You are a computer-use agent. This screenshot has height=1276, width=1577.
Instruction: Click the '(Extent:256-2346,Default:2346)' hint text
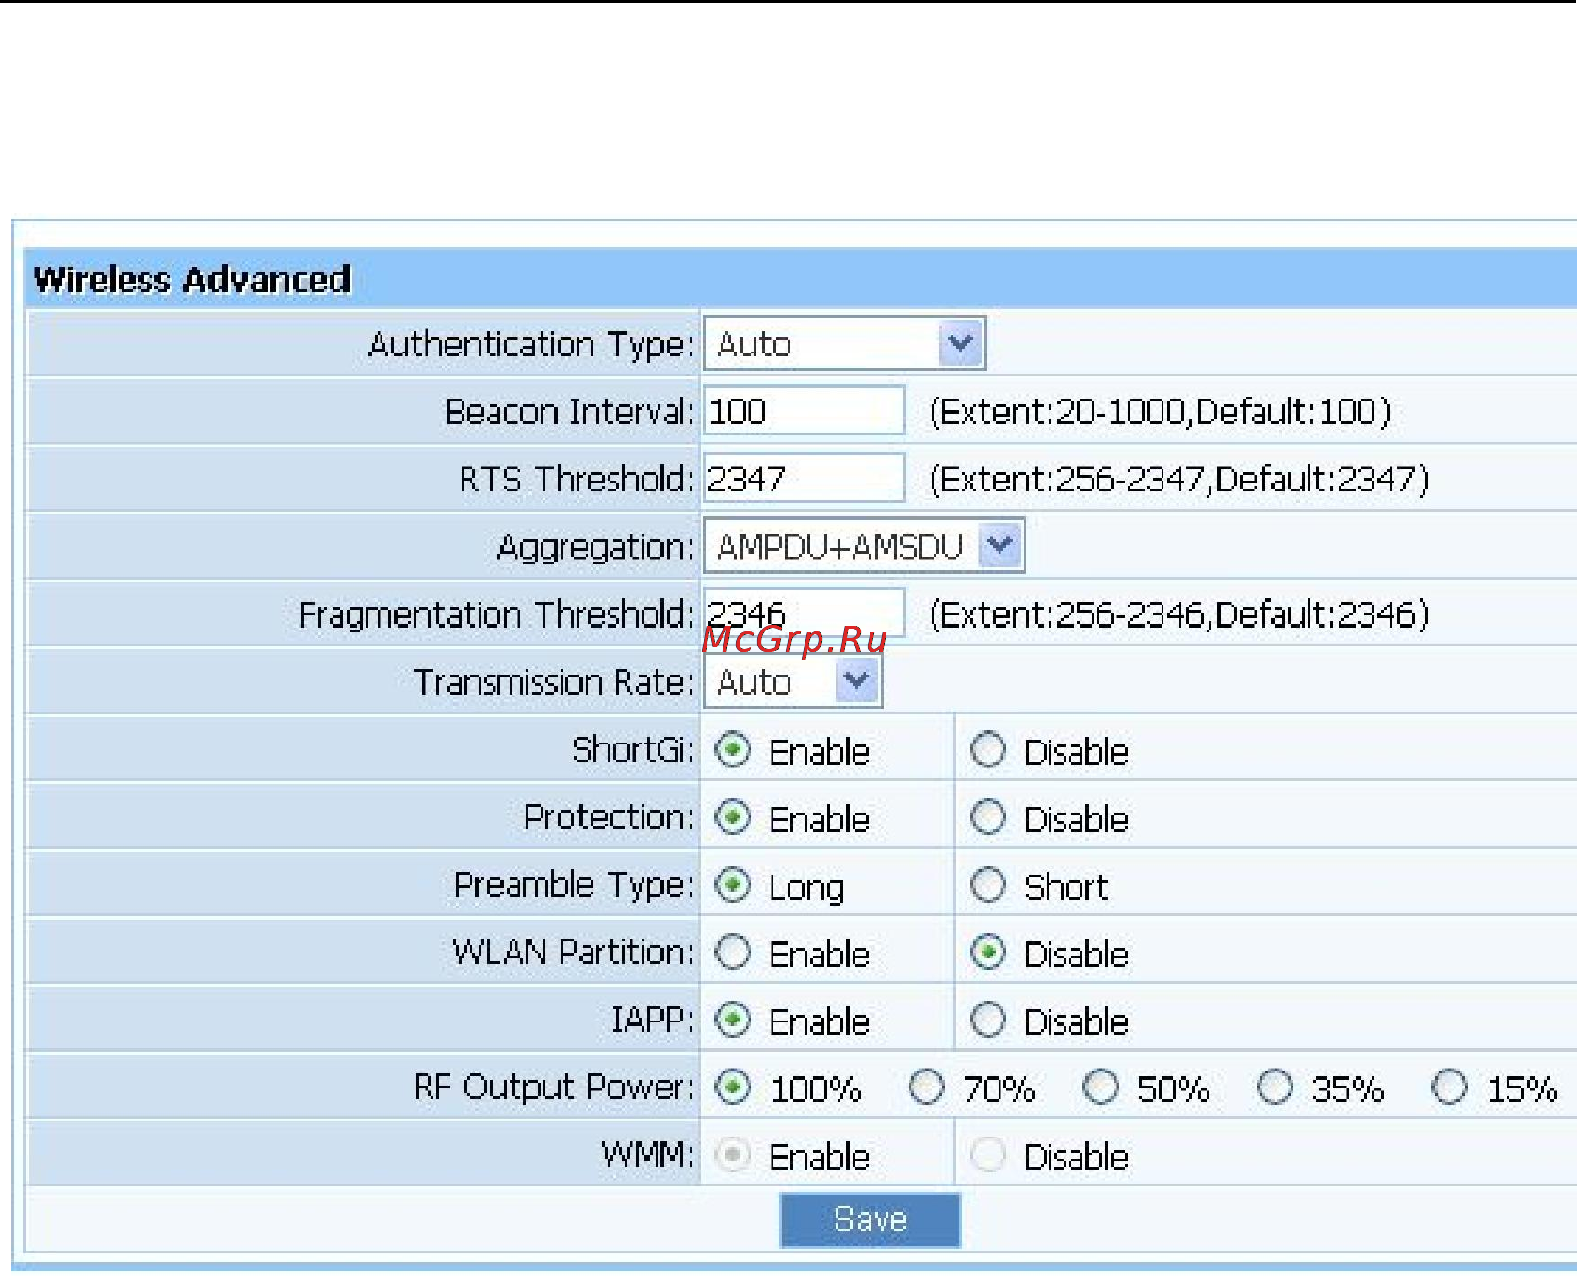1179,614
